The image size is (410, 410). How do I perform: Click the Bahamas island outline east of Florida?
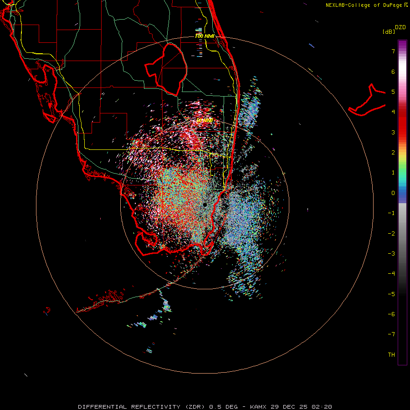(367, 101)
